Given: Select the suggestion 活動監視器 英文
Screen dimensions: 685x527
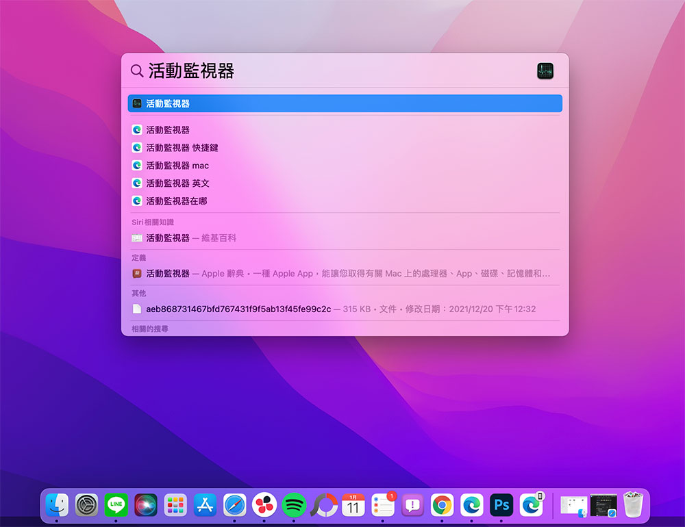Looking at the screenshot, I should [x=345, y=183].
